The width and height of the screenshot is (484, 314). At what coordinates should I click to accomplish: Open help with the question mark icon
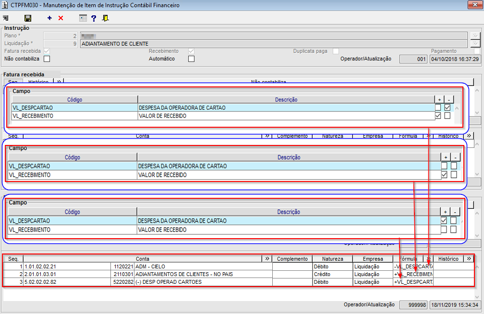click(x=94, y=18)
